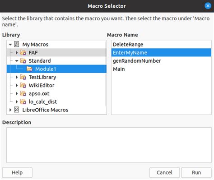Viewport: 214px width, 180px height.
Task: Click inside the Description text box
Action: point(109,145)
